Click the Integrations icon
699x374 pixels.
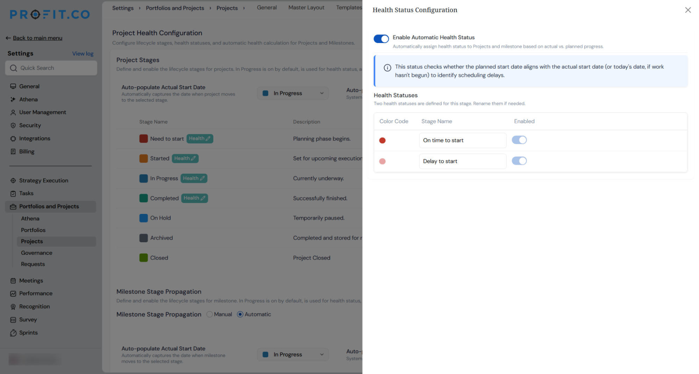click(13, 139)
